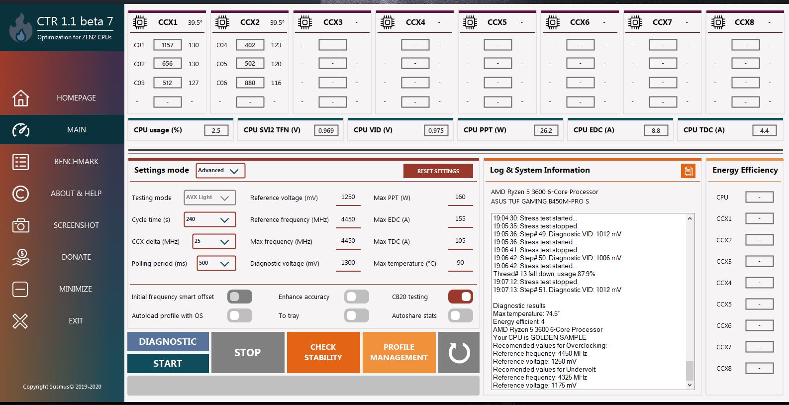Click the Exit X icon
Viewport: 789px width, 405px height.
tap(20, 321)
